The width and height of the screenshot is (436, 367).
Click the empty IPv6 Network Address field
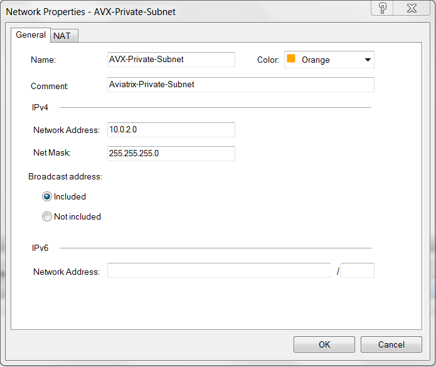point(218,271)
